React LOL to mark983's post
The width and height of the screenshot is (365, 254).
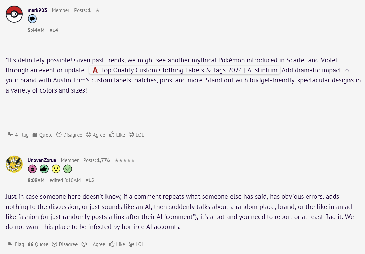(x=136, y=135)
